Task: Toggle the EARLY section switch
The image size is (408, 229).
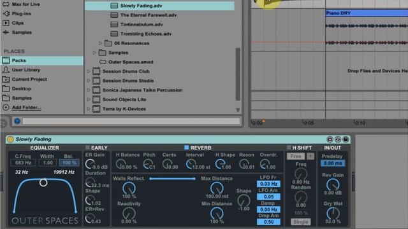Action: pos(88,148)
